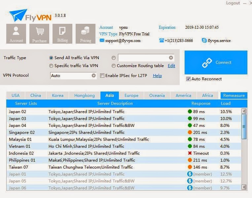Click the scrollbar up arrow

(x=244, y=111)
